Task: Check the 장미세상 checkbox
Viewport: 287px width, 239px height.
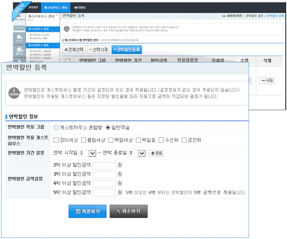Action: coord(56,140)
